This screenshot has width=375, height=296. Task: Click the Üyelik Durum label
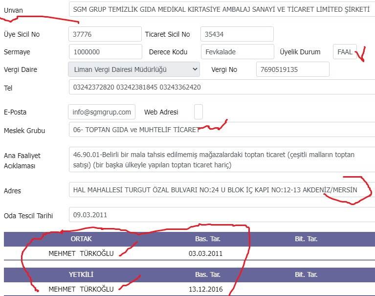pyautogui.click(x=300, y=52)
